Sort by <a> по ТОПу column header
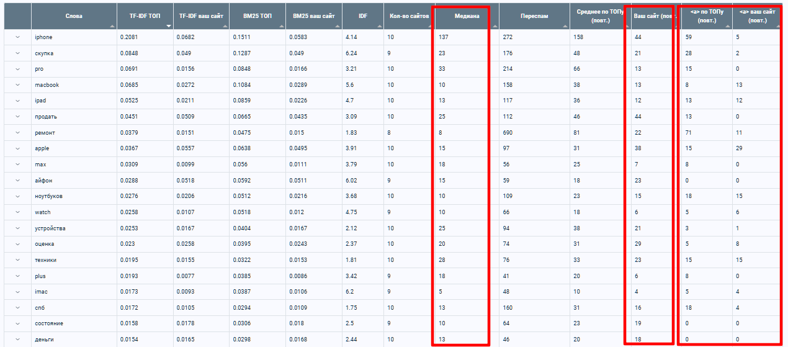Screen dimensions: 788x347 coord(705,16)
